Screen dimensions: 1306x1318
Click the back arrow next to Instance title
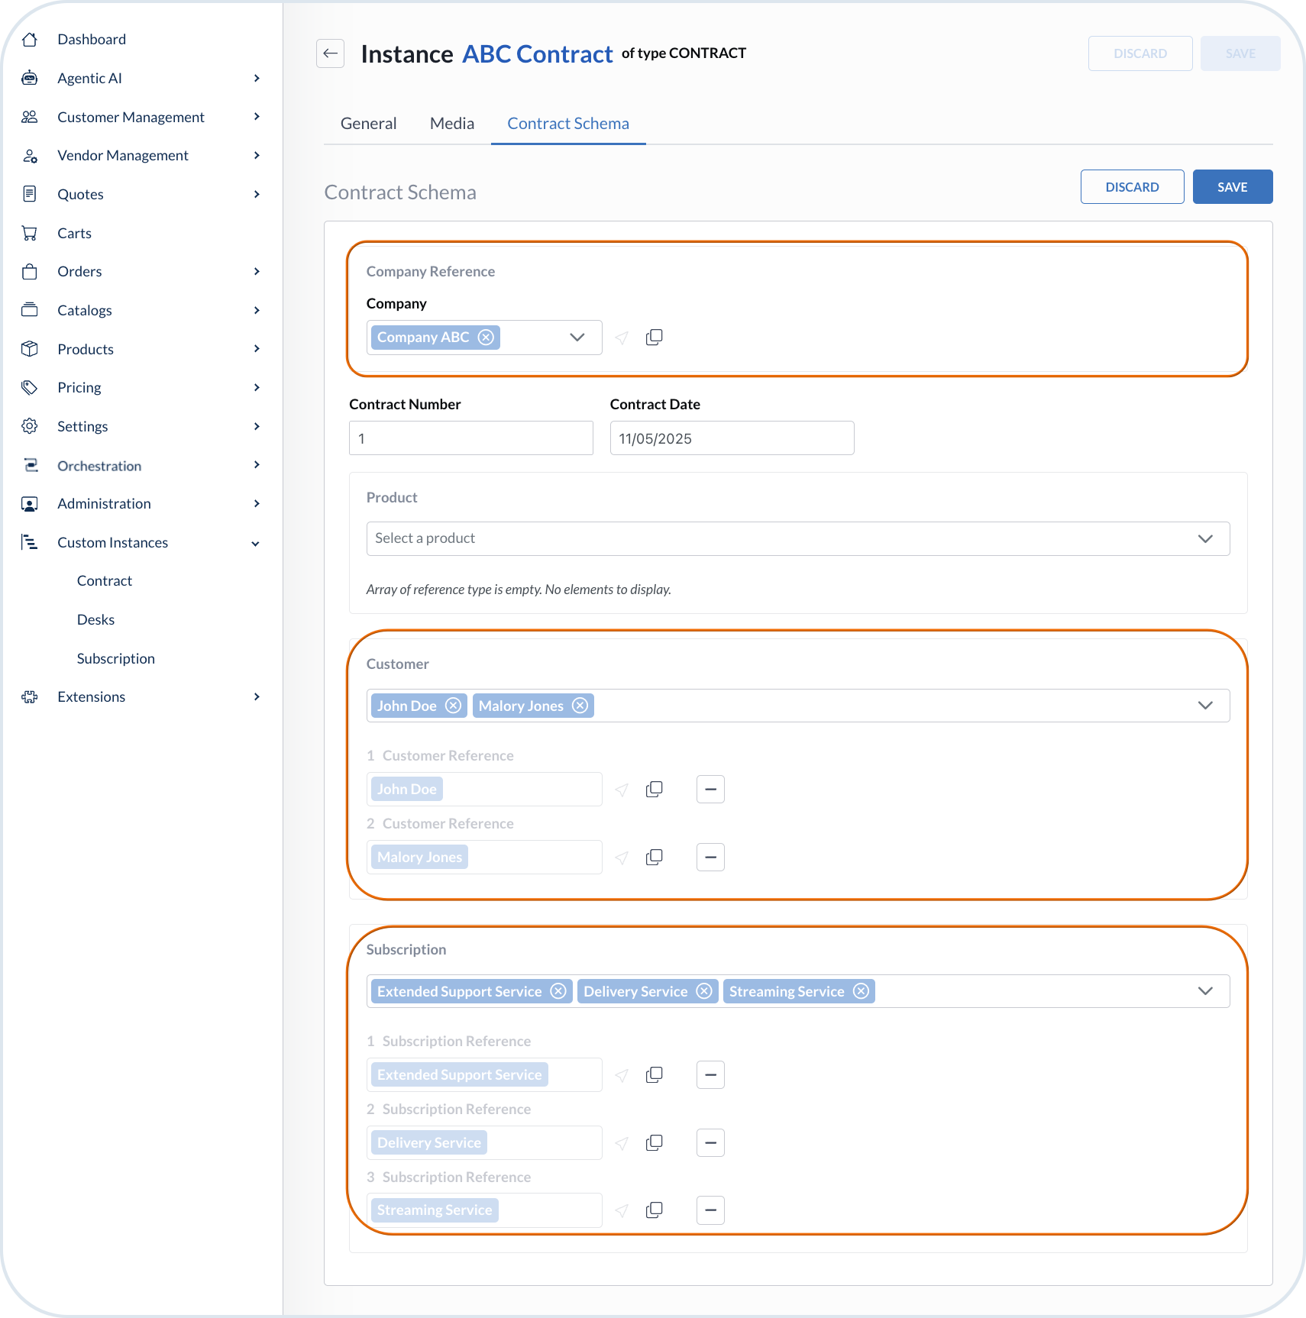(330, 53)
